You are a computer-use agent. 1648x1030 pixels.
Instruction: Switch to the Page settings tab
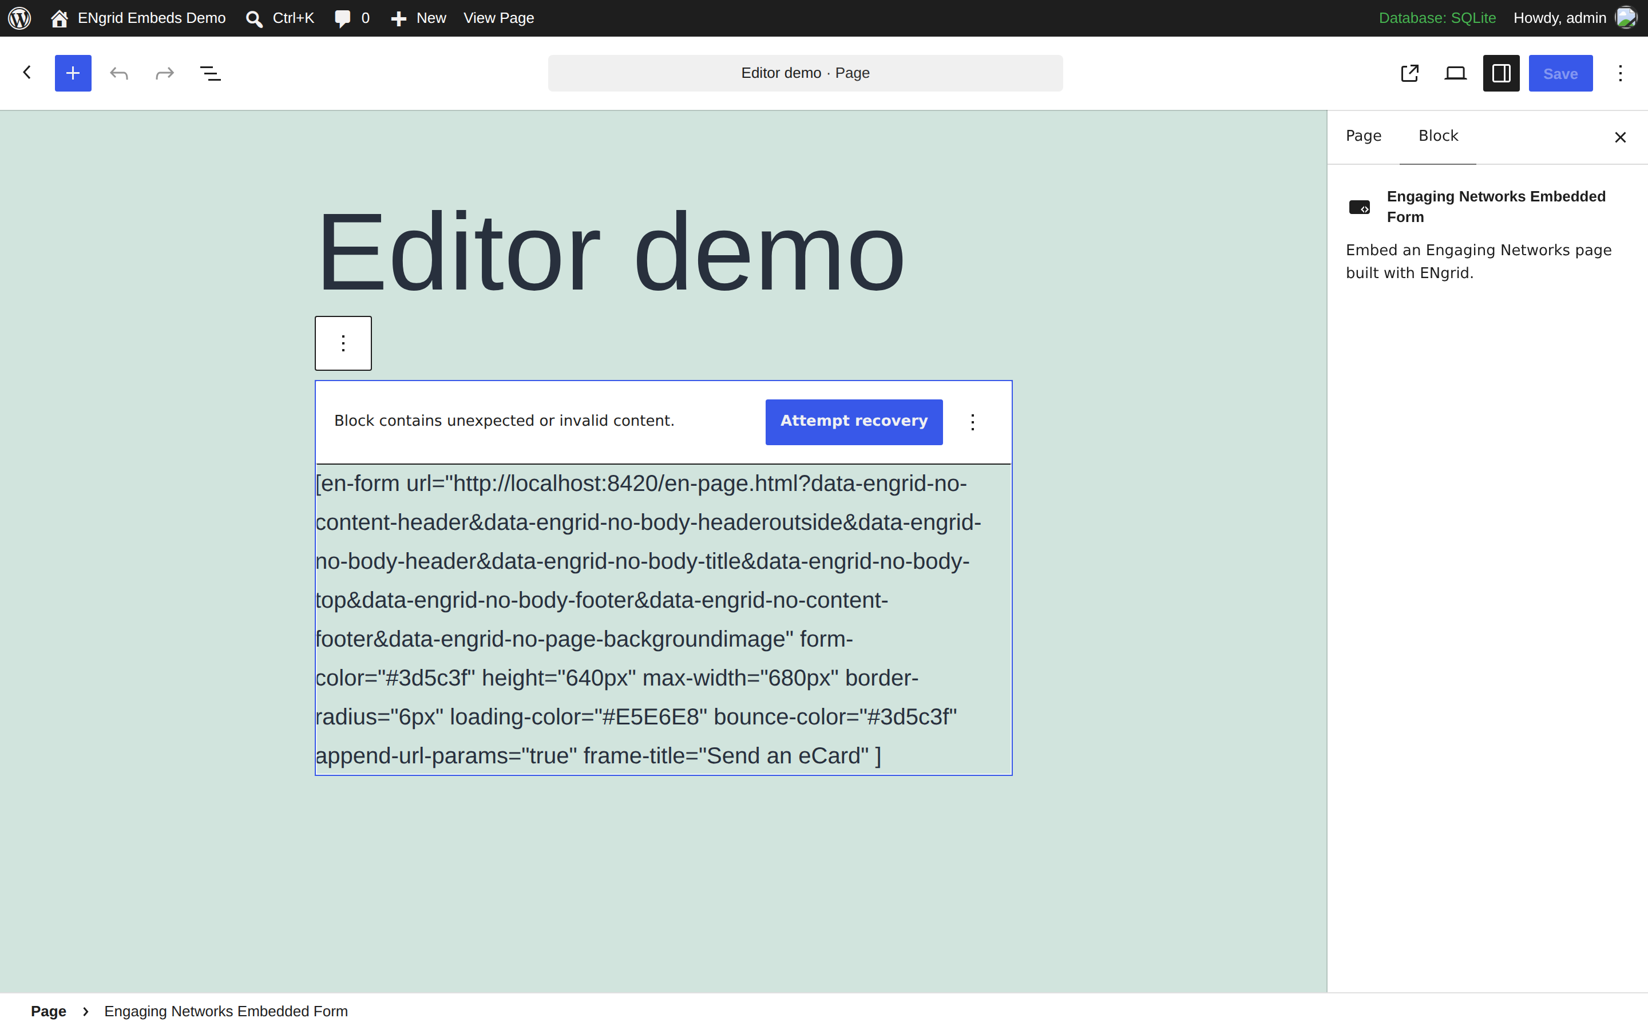1364,136
